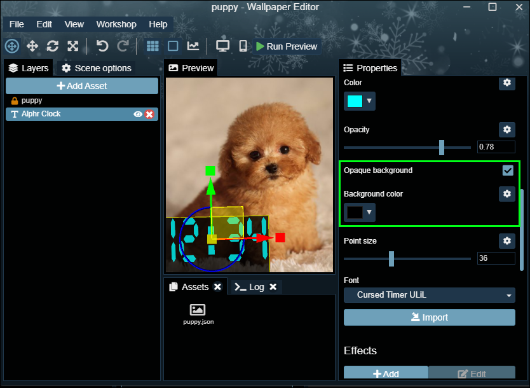
Task: Switch to mobile phone view
Action: click(x=243, y=46)
